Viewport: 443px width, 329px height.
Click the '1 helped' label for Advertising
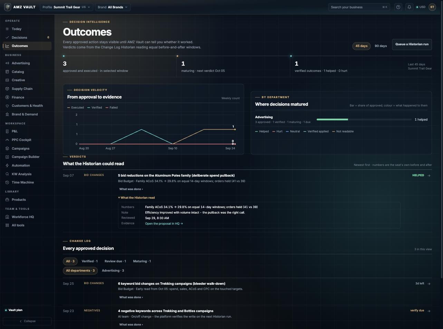click(421, 120)
